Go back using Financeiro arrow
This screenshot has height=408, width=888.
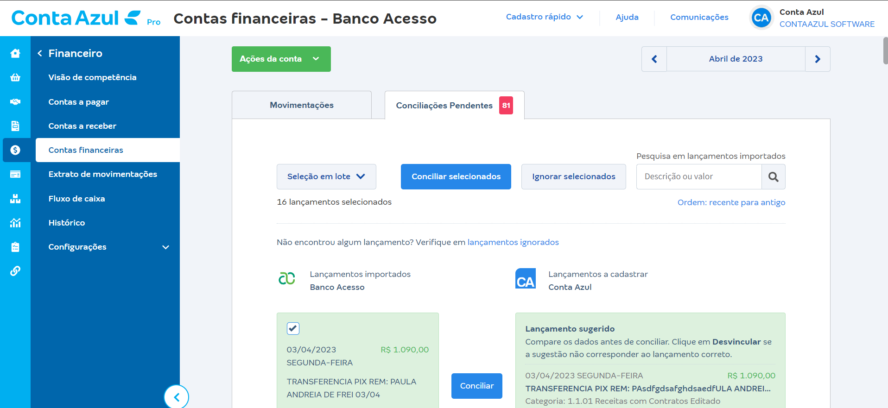pyautogui.click(x=40, y=53)
